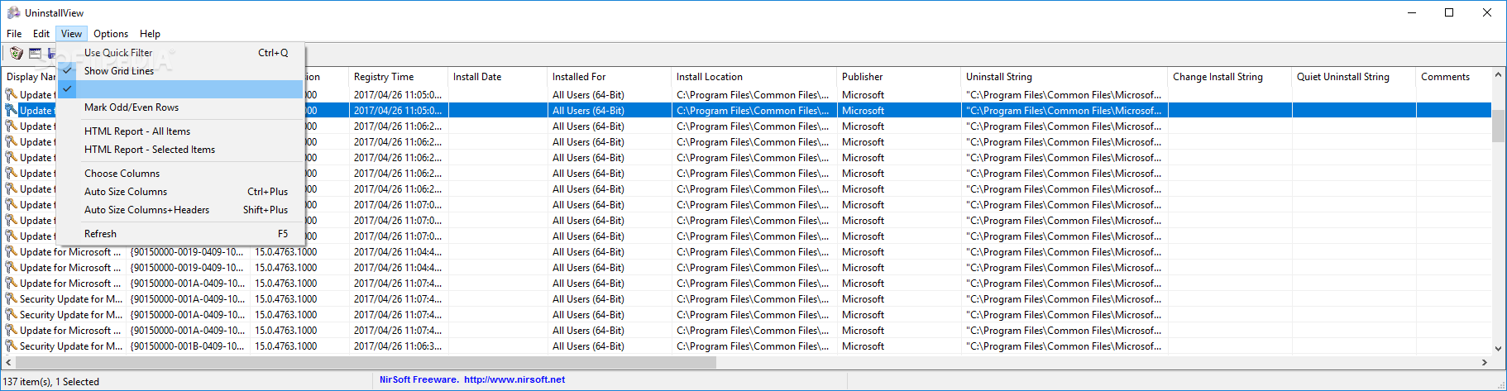
Task: Sort by Display Name column header
Action: (x=31, y=77)
